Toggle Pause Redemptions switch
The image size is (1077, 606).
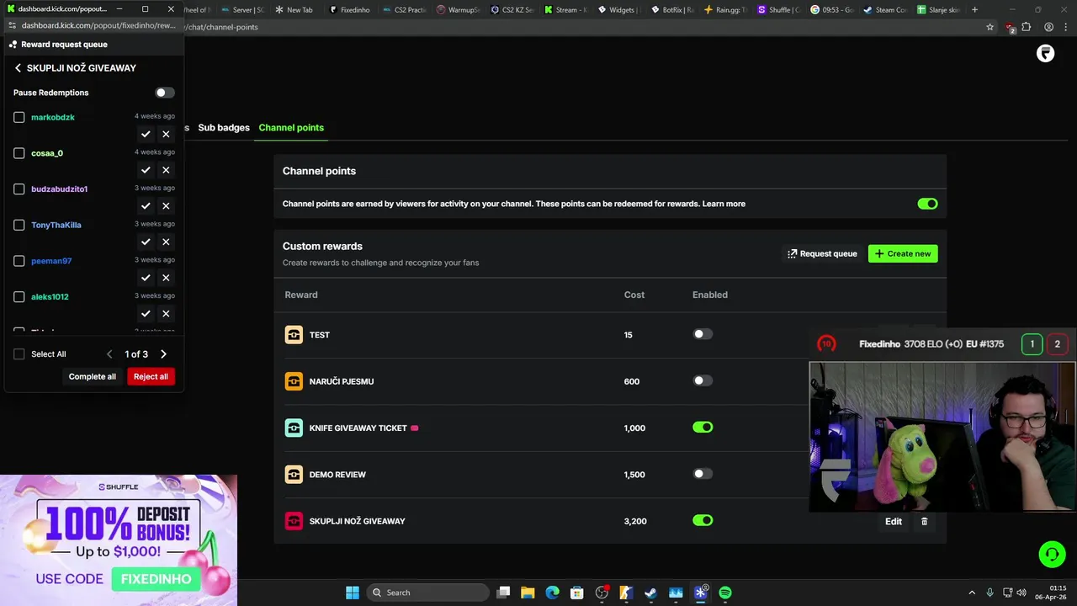click(165, 93)
